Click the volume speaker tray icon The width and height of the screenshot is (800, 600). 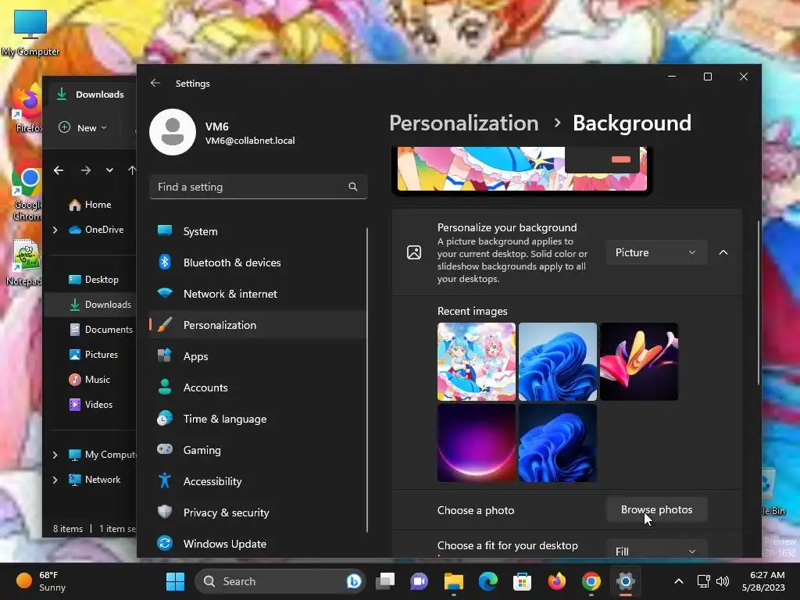click(x=723, y=581)
